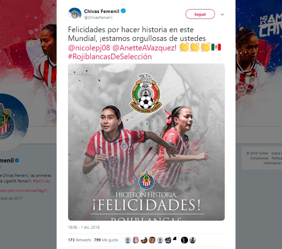Open the Felicidades tweet image
The width and height of the screenshot is (282, 249).
(x=146, y=142)
